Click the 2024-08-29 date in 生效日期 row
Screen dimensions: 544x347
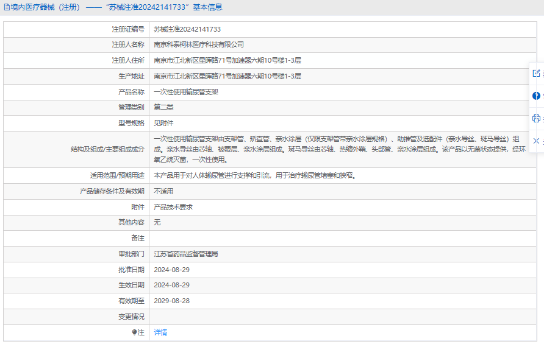click(172, 285)
